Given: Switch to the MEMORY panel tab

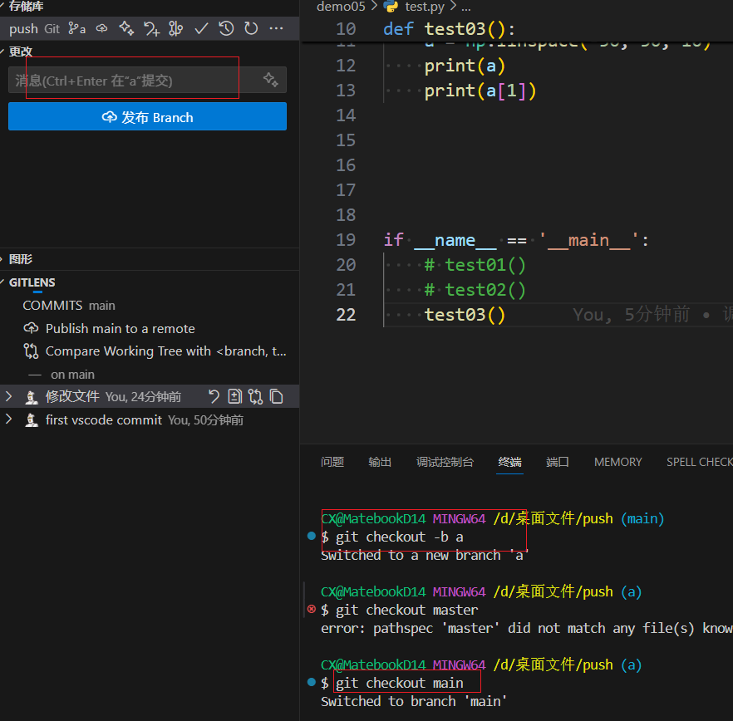Looking at the screenshot, I should (x=617, y=462).
